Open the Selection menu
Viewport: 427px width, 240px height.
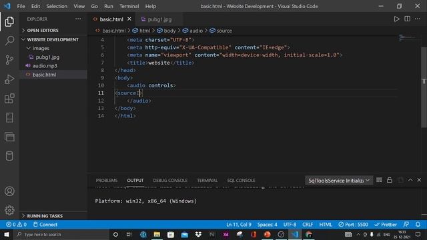[57, 6]
